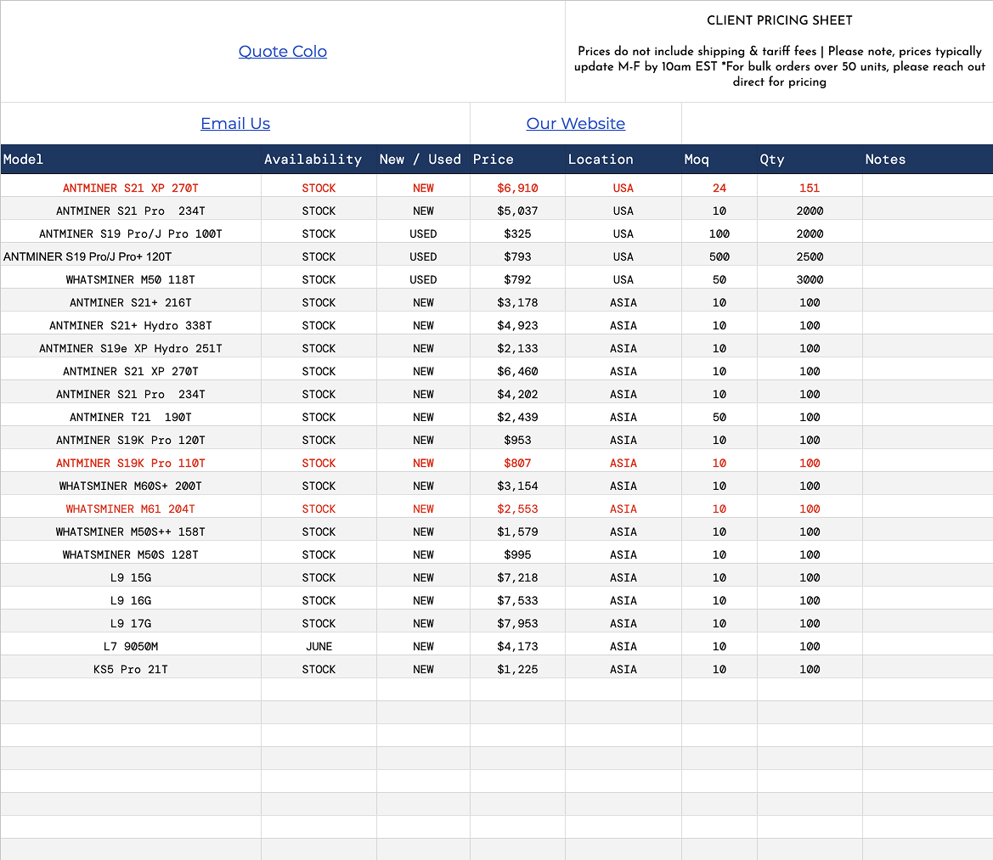Click the CLIENT PRICING SHEET title text
Viewport: 993px width, 860px height.
(x=779, y=20)
